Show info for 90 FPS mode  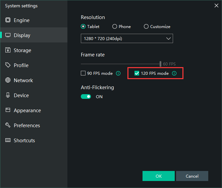(118, 73)
